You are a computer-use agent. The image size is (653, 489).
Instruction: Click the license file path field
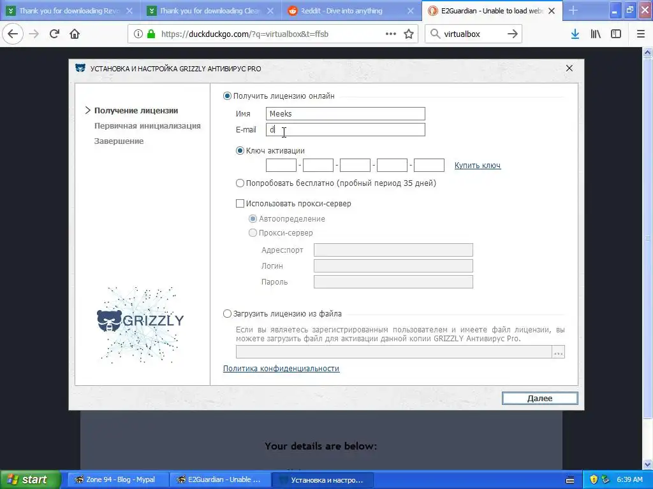[394, 351]
